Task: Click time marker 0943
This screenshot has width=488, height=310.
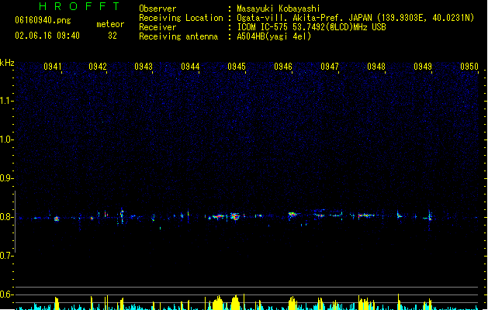Action: tap(144, 67)
